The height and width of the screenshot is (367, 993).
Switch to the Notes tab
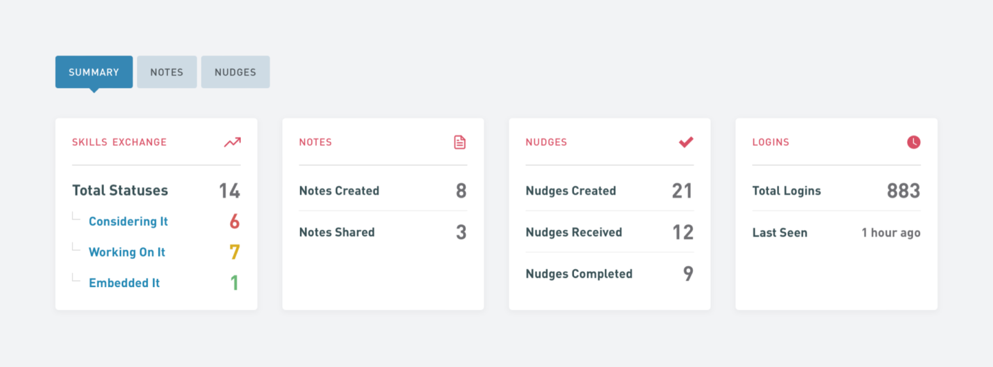(167, 72)
